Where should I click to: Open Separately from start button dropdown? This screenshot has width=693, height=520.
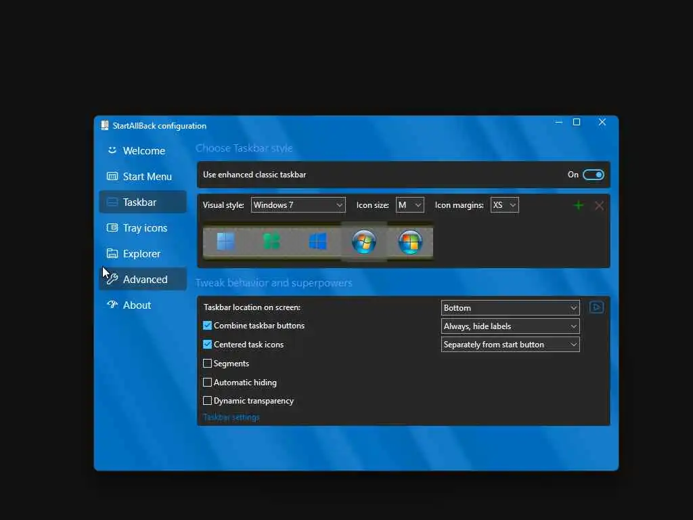pos(510,345)
